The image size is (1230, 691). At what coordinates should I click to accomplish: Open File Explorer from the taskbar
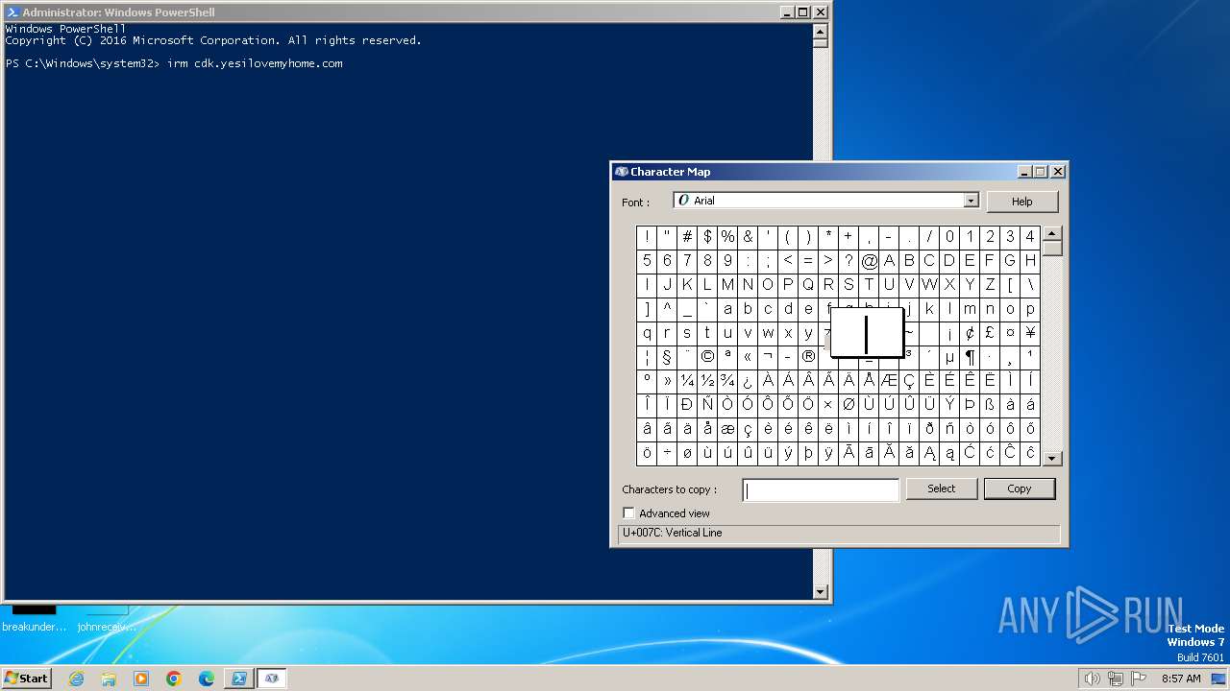coord(109,679)
